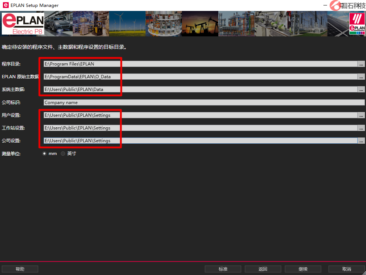Open browse button for 用户设置 path
This screenshot has width=366, height=275.
[x=361, y=115]
